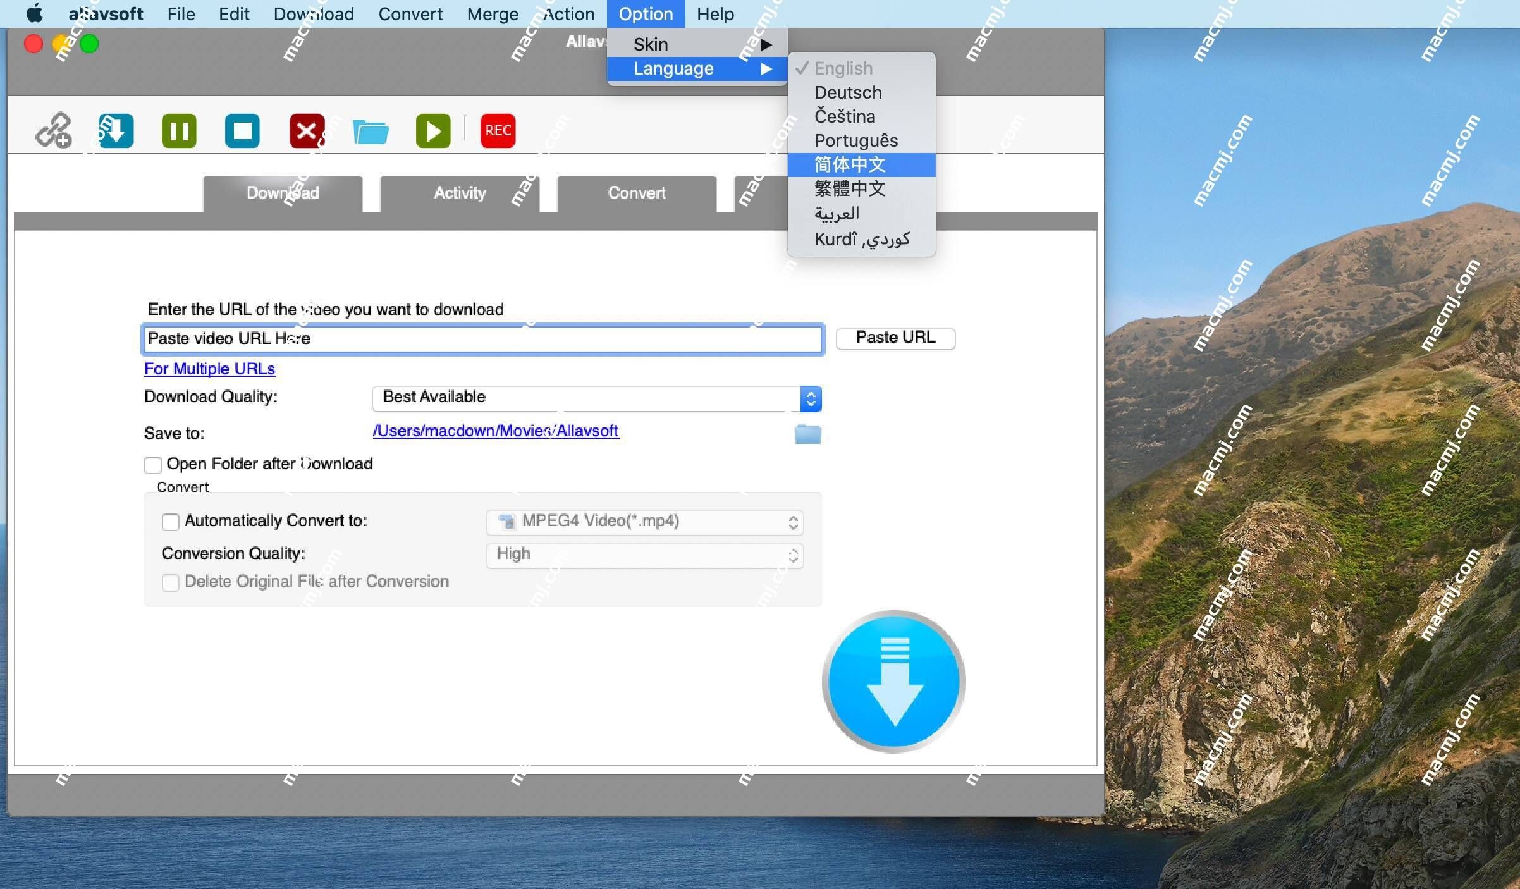The height and width of the screenshot is (889, 1520).
Task: Select العربية language option
Action: click(x=861, y=214)
